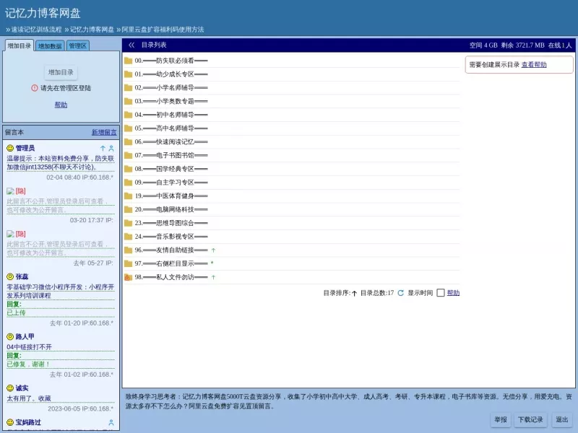Open directory 97 右侧栏目显示
The height and width of the screenshot is (433, 578).
coord(171,263)
